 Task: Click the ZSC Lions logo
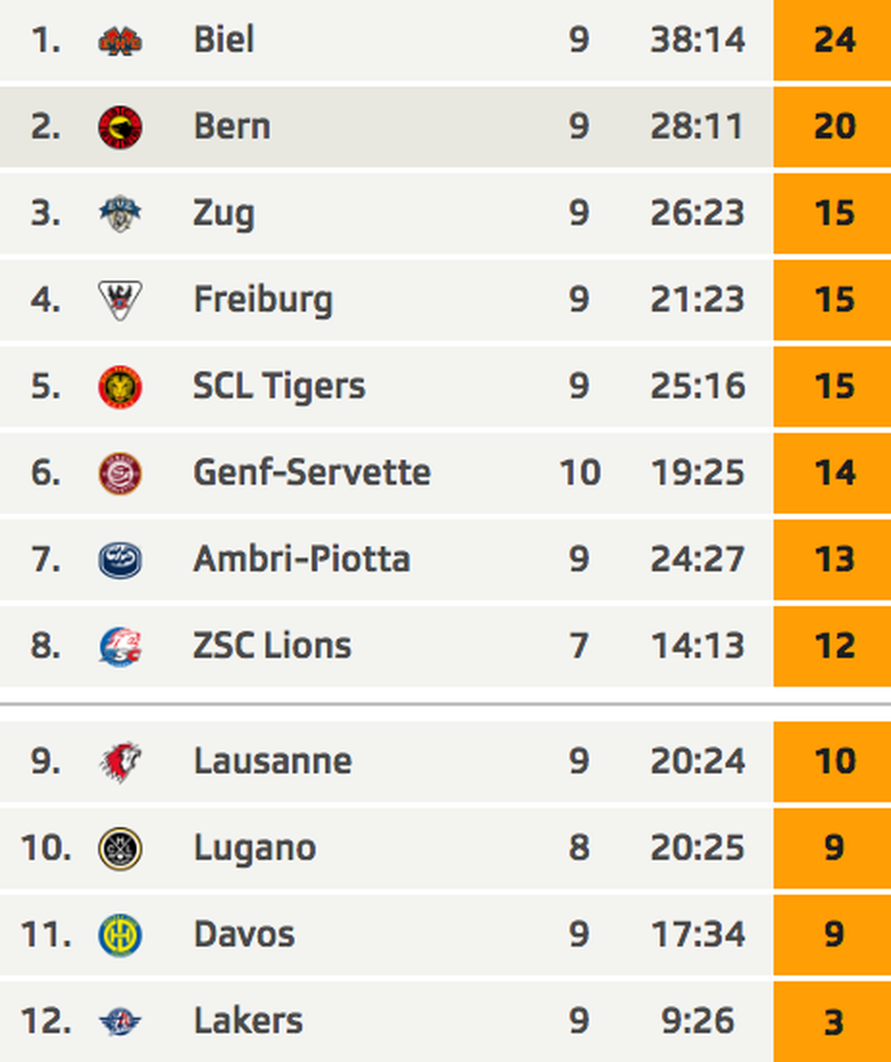(x=120, y=646)
